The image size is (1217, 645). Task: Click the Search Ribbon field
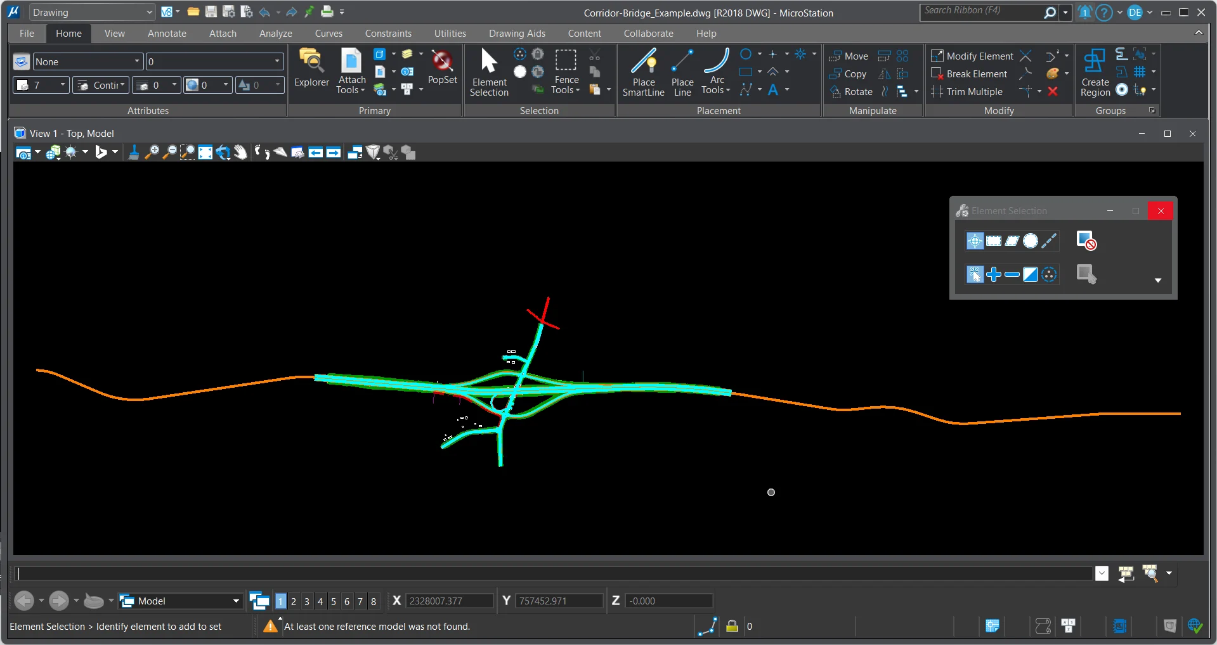(x=981, y=12)
